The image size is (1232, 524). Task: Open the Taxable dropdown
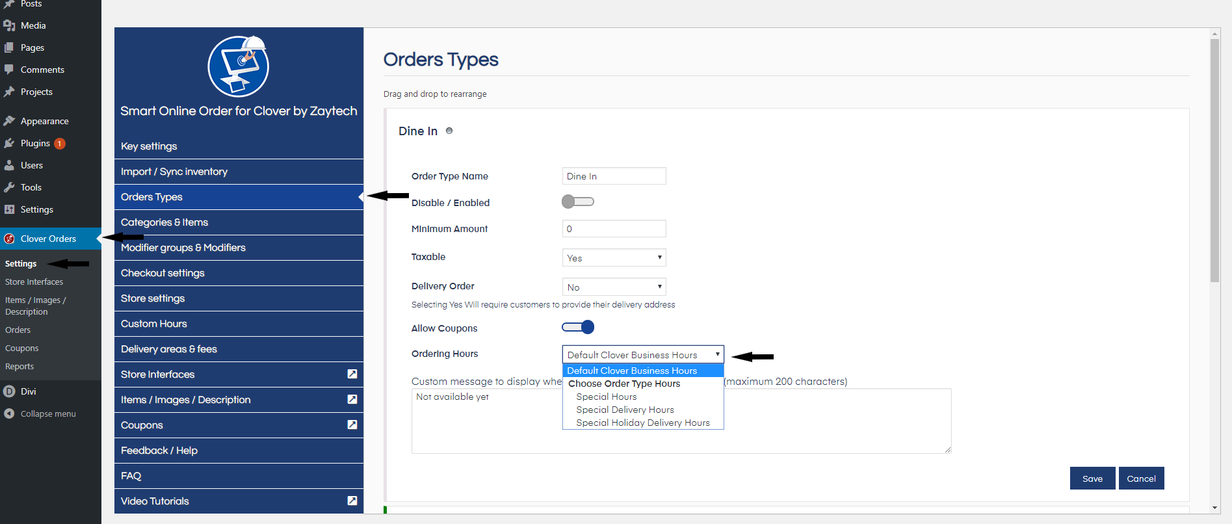[614, 257]
